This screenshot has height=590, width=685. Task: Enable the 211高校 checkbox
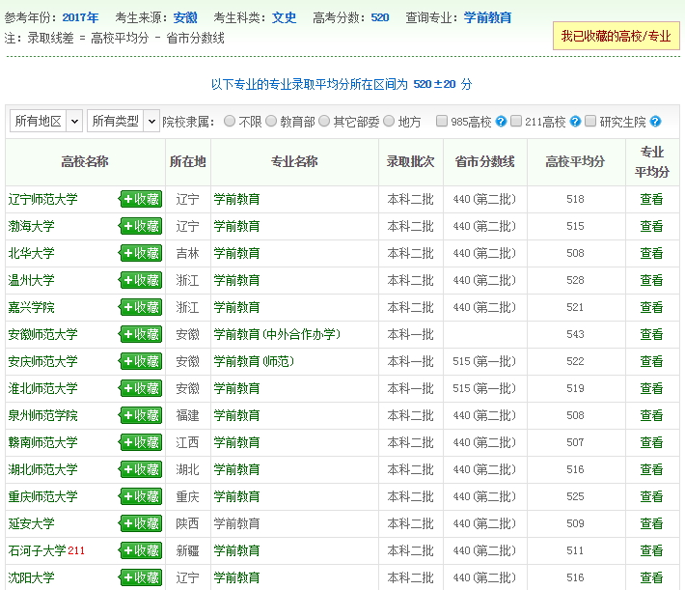coord(516,122)
